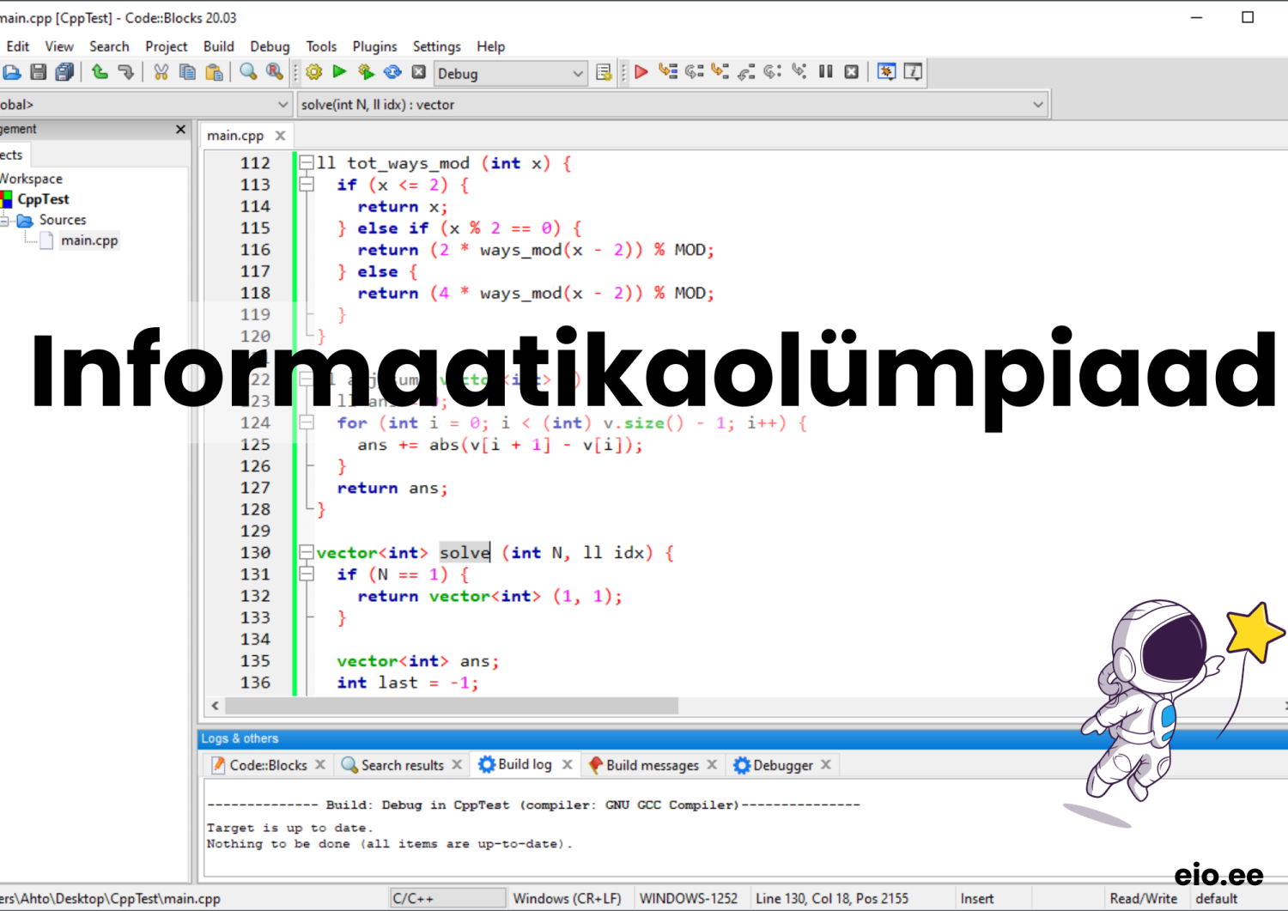Close the Management panel
Image resolution: width=1288 pixels, height=911 pixels.
[x=180, y=129]
